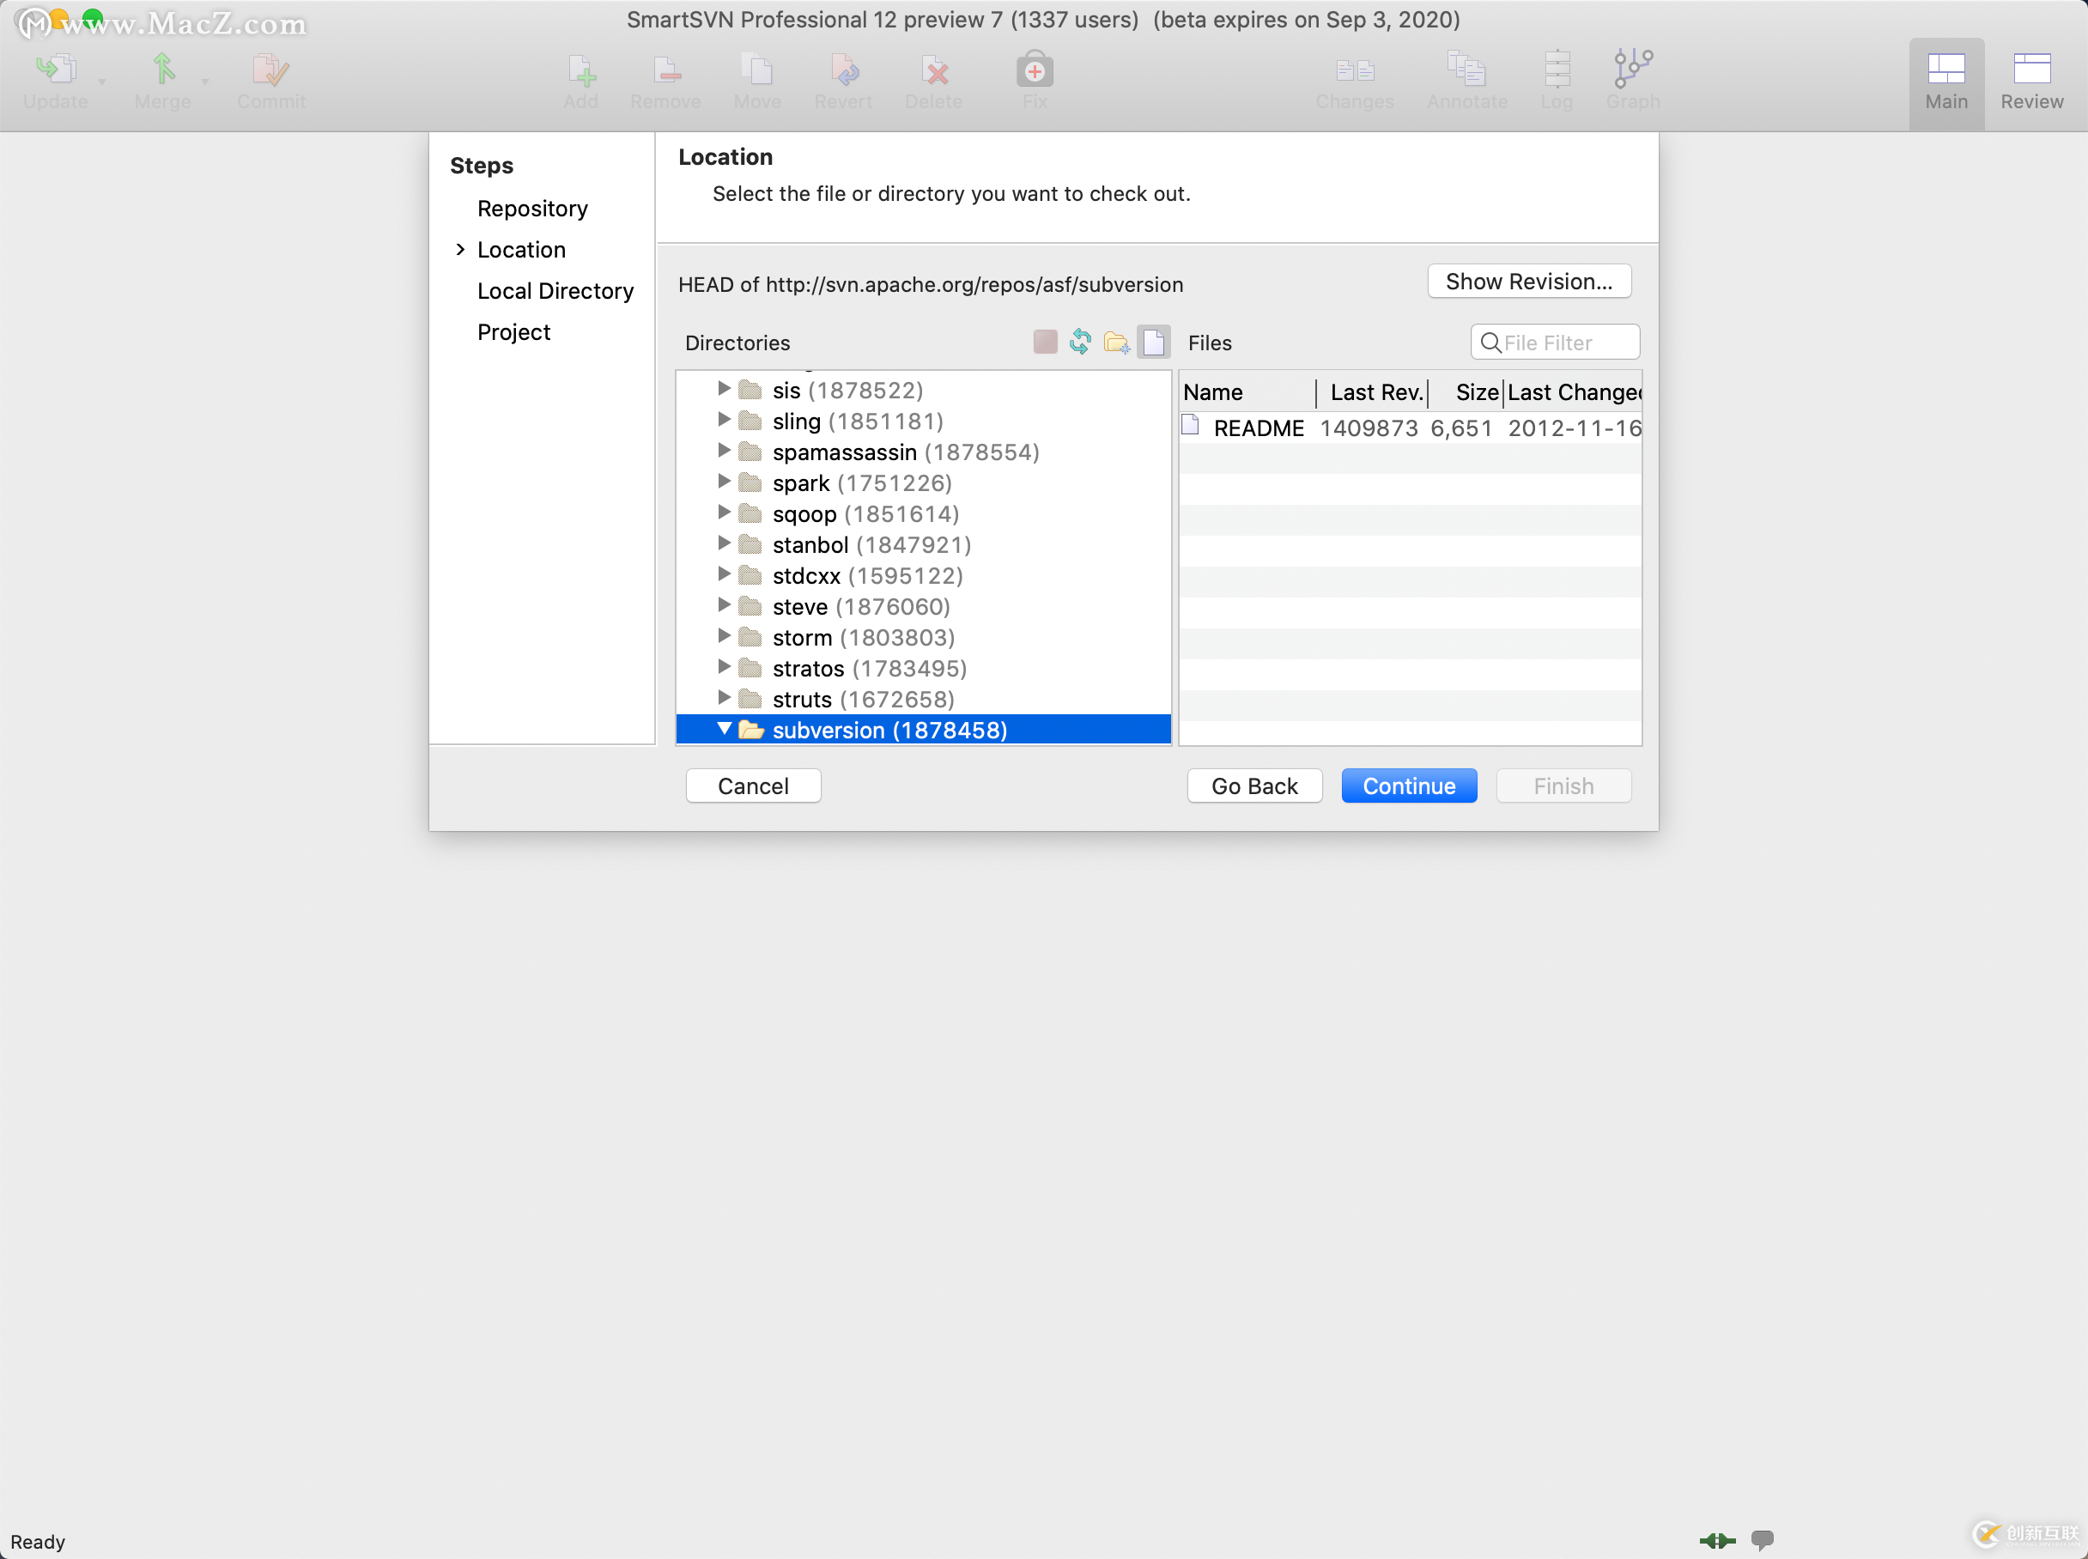Image resolution: width=2088 pixels, height=1559 pixels.
Task: Click into the File Filter field
Action: [x=1555, y=342]
